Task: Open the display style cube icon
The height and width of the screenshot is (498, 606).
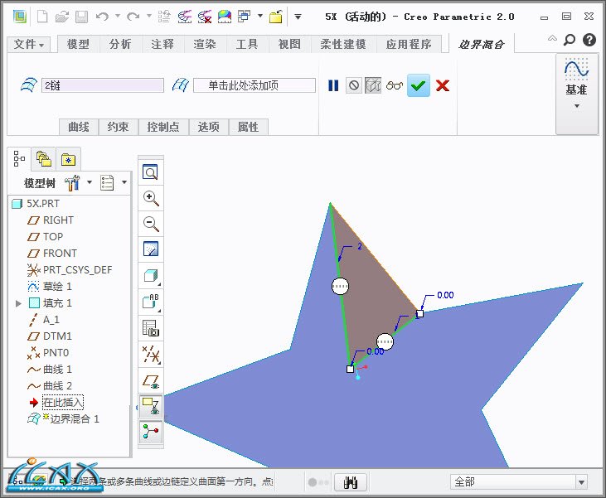Action: click(151, 276)
